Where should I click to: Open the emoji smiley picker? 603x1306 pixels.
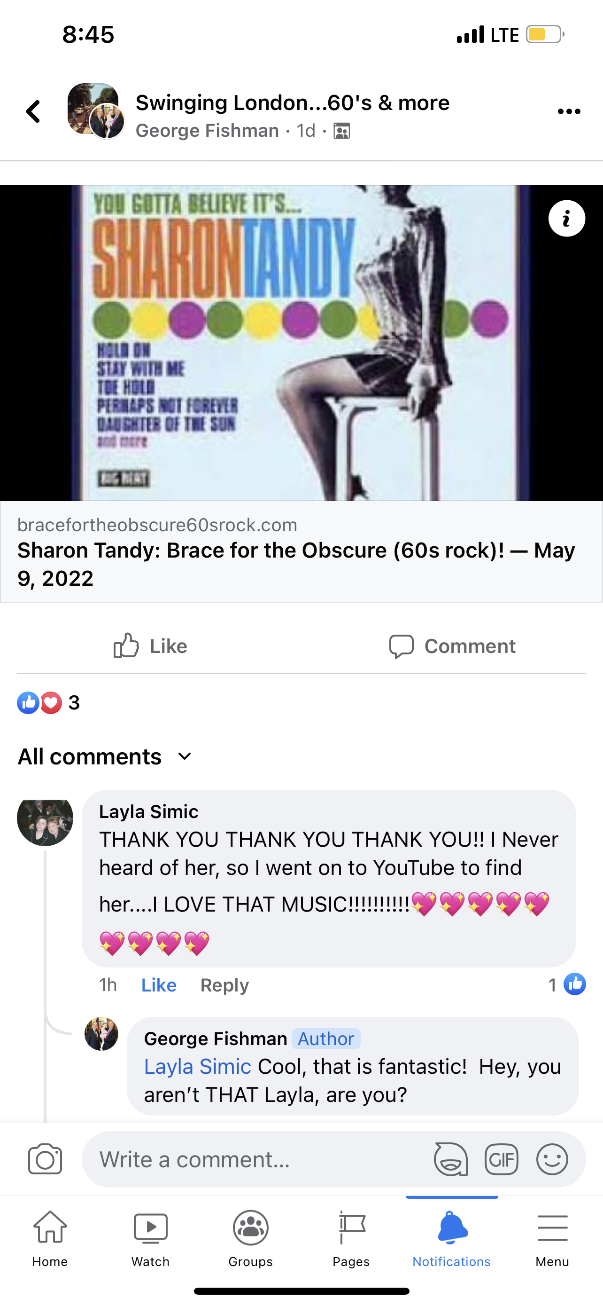(x=552, y=1159)
